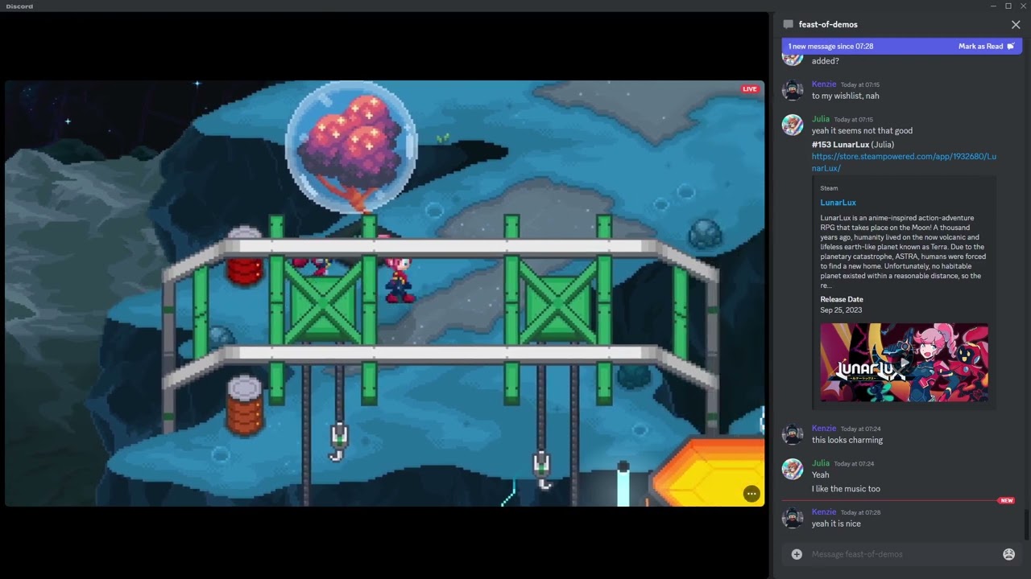Viewport: 1031px width, 579px height.
Task: Click Kenzie's avatar on 'this looks charming'
Action: coord(793,435)
